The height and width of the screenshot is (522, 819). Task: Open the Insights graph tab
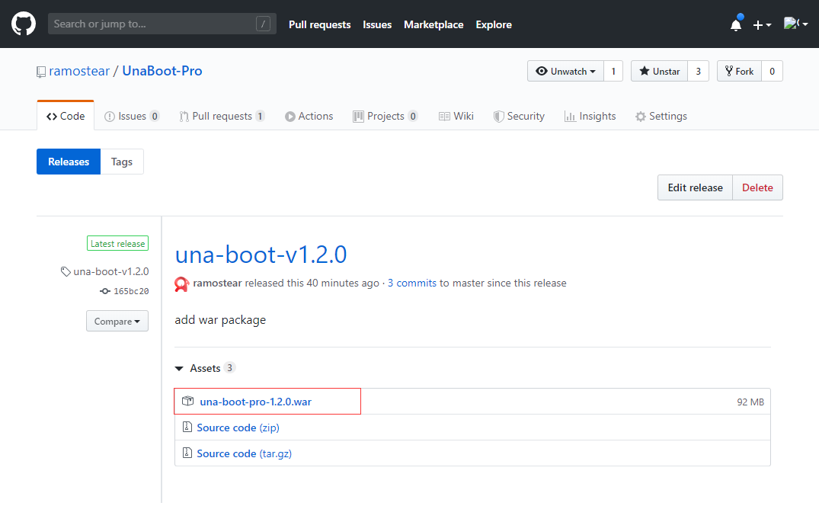click(x=590, y=116)
